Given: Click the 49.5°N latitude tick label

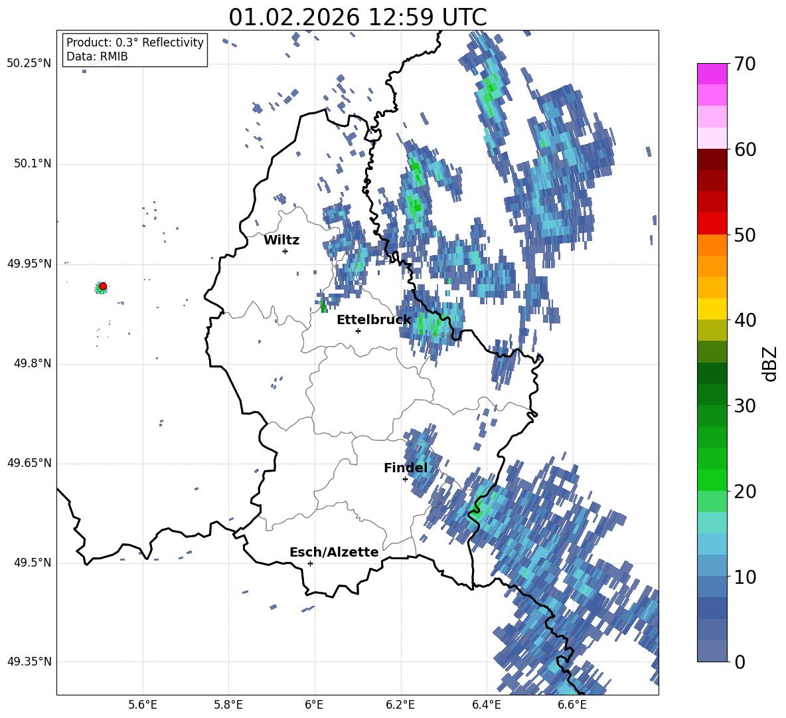Looking at the screenshot, I should click(32, 563).
